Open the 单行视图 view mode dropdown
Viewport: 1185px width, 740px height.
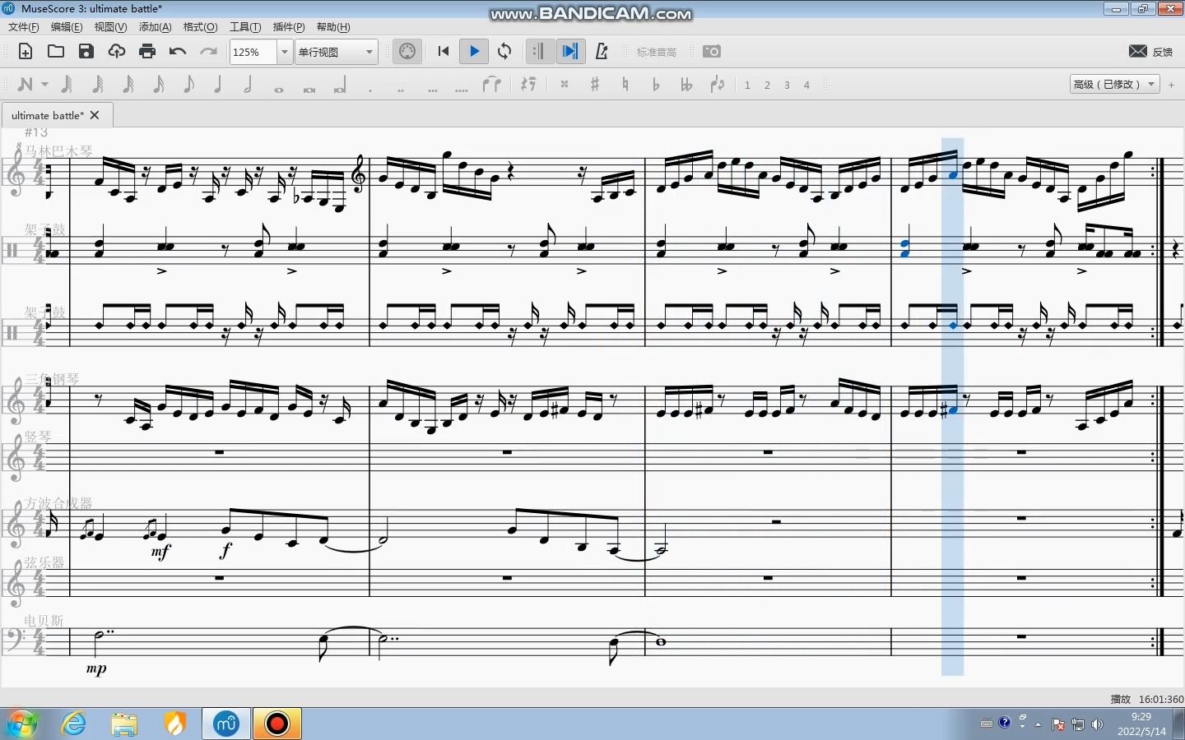coord(337,52)
